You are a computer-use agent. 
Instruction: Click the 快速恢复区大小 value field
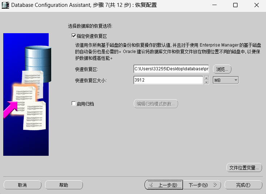168,80
